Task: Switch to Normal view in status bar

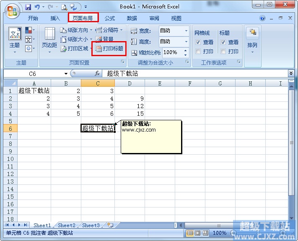Action: pyautogui.click(x=190, y=233)
